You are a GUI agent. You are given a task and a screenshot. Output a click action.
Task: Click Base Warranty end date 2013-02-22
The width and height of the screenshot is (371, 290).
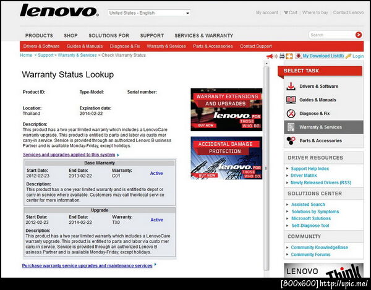(80, 176)
